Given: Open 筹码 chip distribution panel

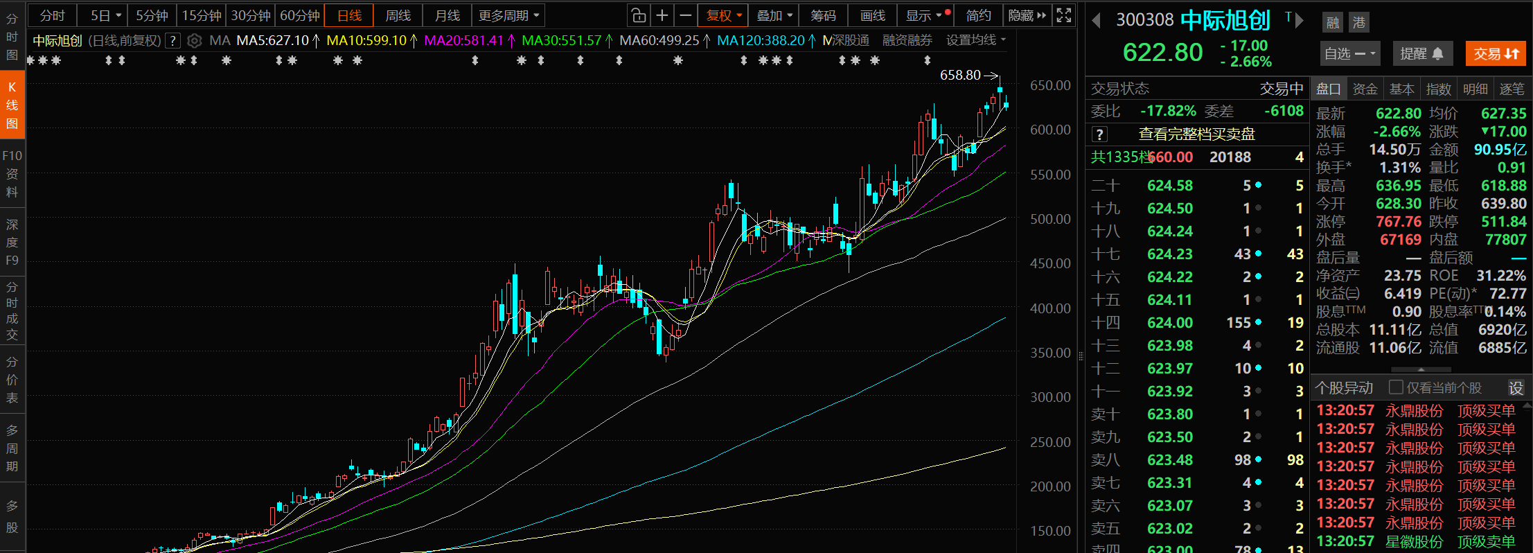Looking at the screenshot, I should (x=823, y=15).
